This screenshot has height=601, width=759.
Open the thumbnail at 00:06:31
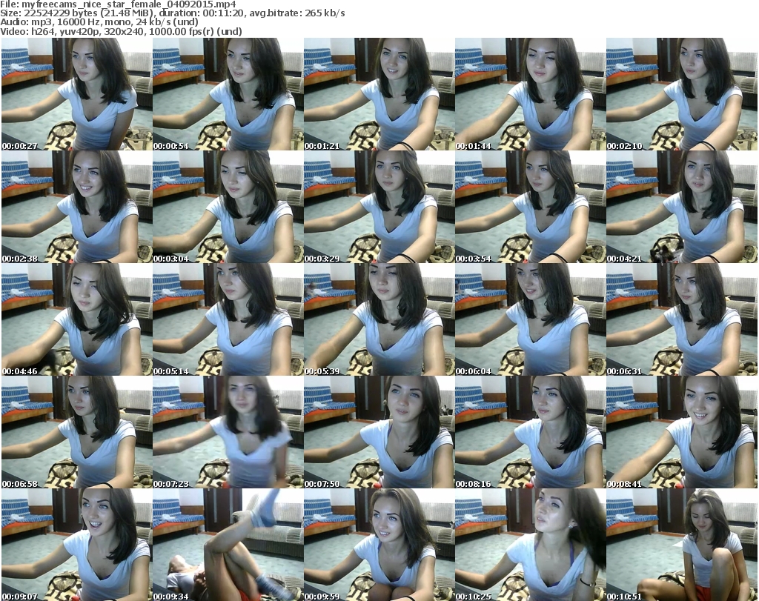coord(682,319)
